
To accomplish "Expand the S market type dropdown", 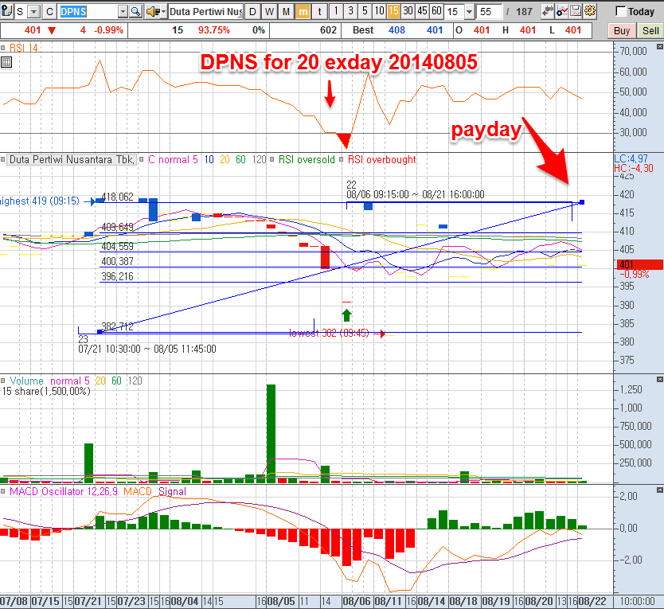I will 35,12.
